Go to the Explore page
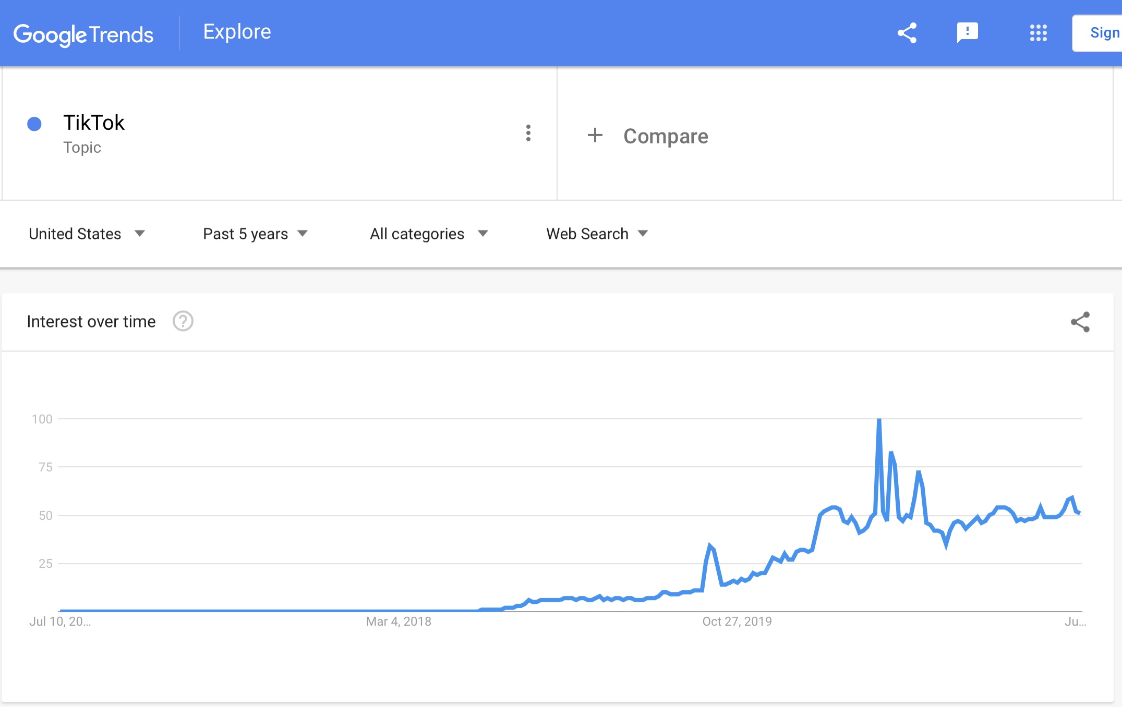Viewport: 1122px width, 707px height. pos(237,32)
